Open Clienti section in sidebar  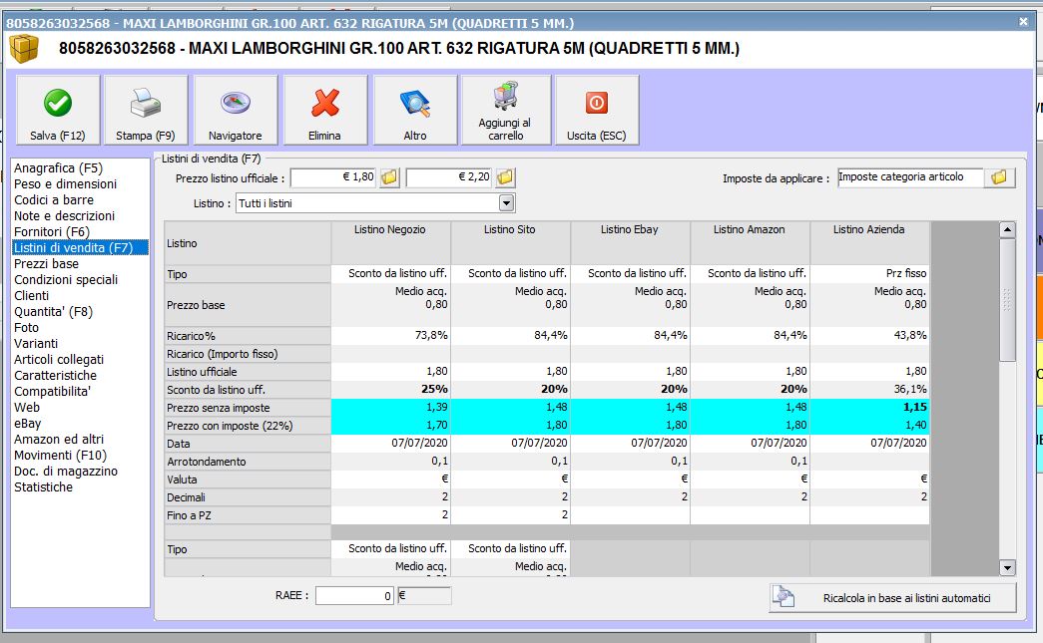click(x=31, y=296)
